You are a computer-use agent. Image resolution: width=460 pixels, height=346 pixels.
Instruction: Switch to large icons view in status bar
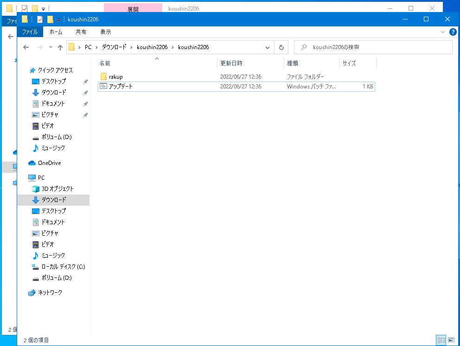click(x=451, y=340)
